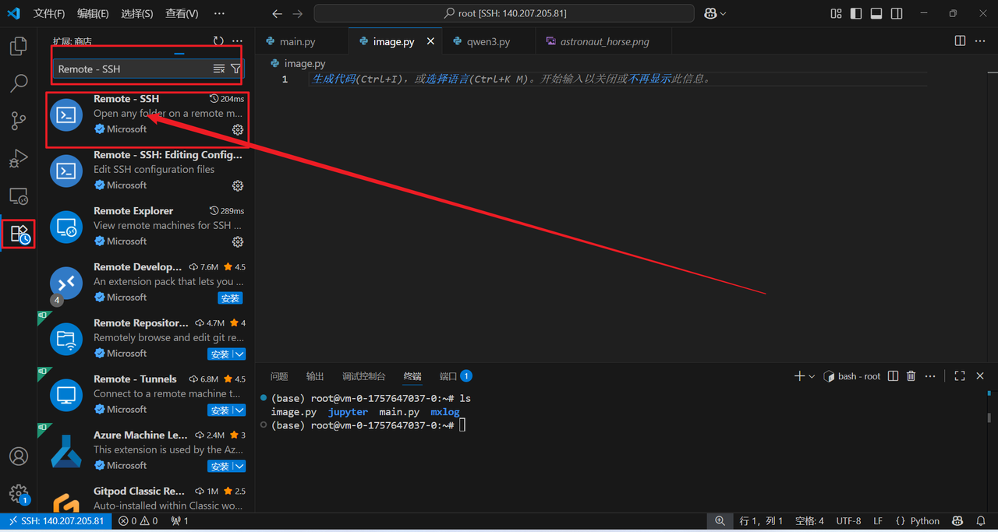Install Remote - Tunnels extension
The width and height of the screenshot is (998, 532).
220,410
